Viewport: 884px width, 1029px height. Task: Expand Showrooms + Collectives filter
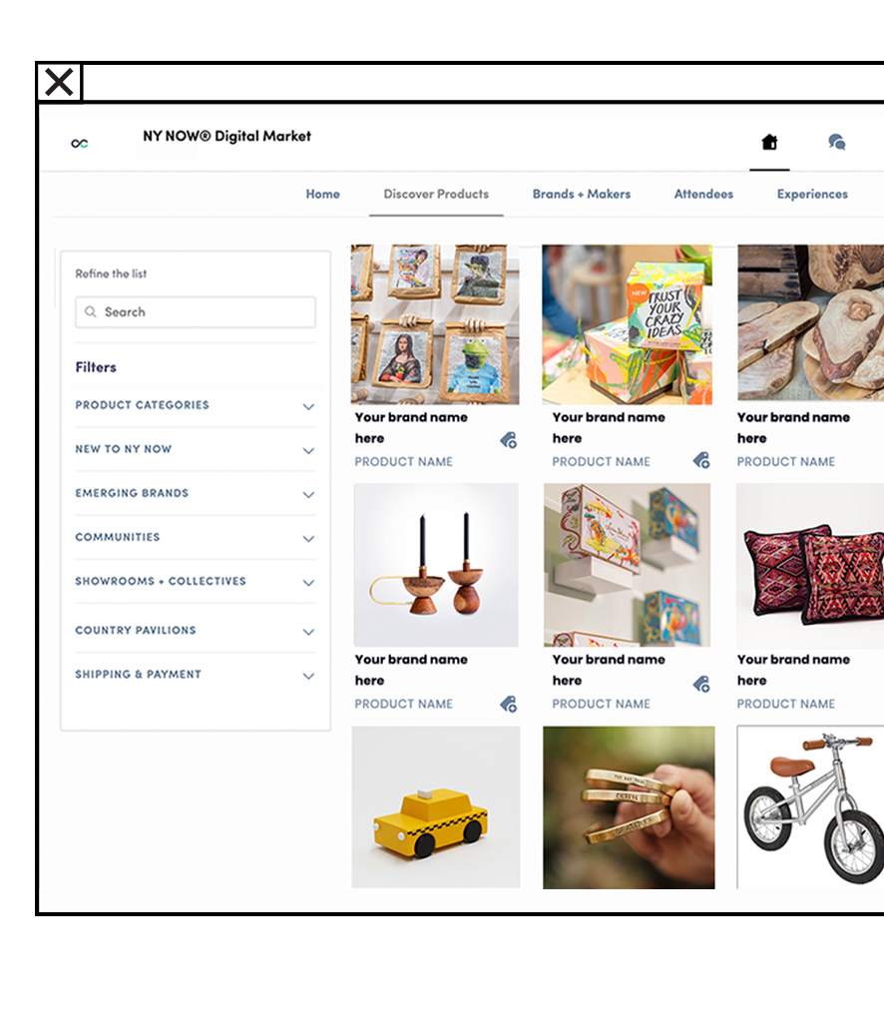point(195,582)
